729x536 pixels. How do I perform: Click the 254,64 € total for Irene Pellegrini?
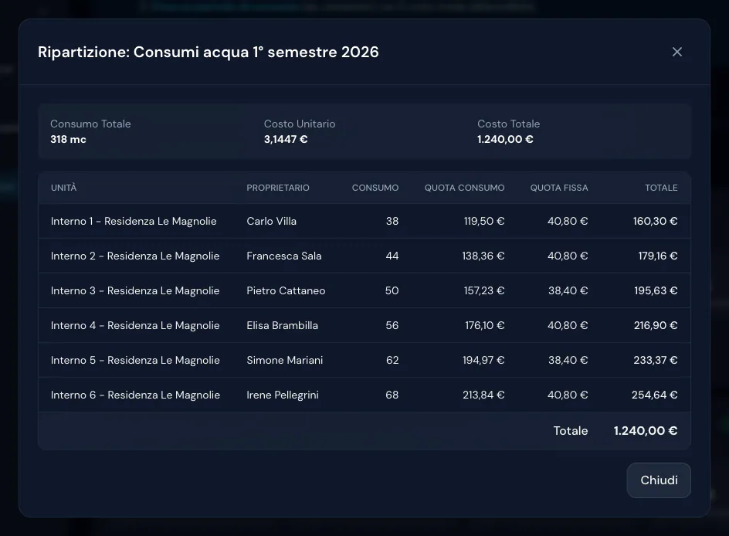(x=655, y=395)
